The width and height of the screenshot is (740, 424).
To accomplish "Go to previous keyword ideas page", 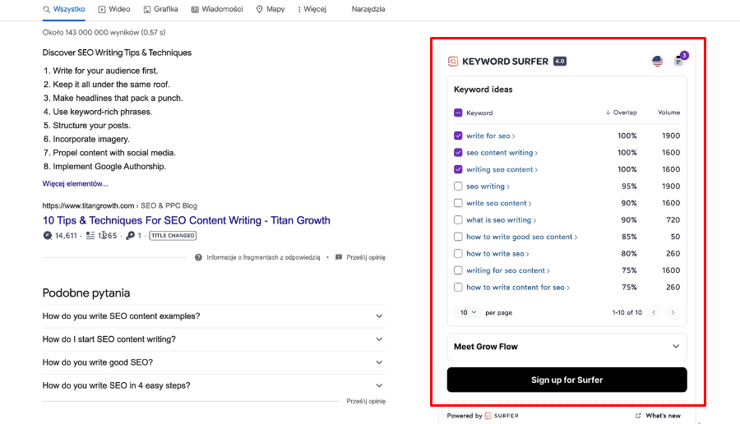I will (x=654, y=312).
